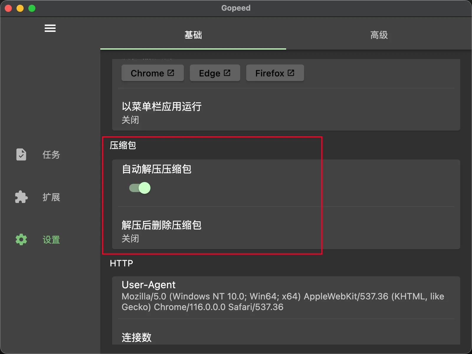The height and width of the screenshot is (354, 472).
Task: Click the 扩展 puzzle piece icon
Action: point(21,197)
